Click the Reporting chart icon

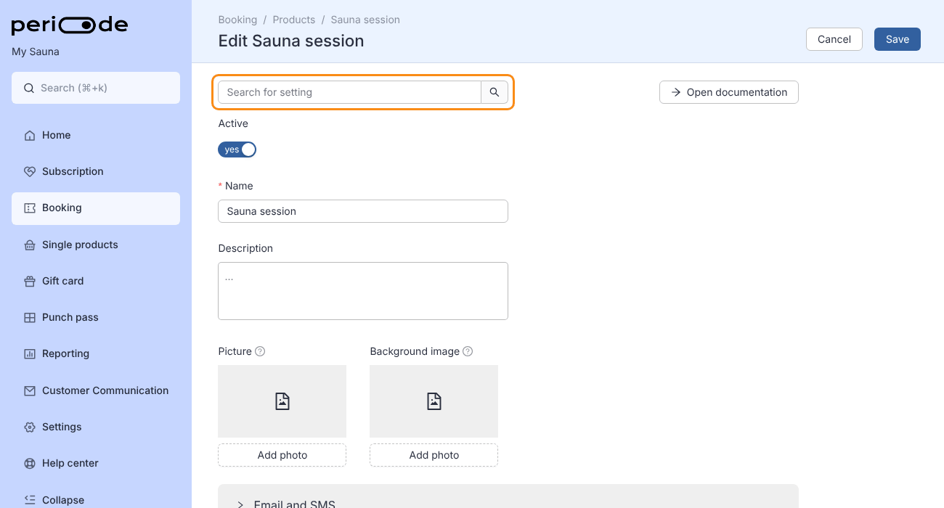[x=30, y=353]
